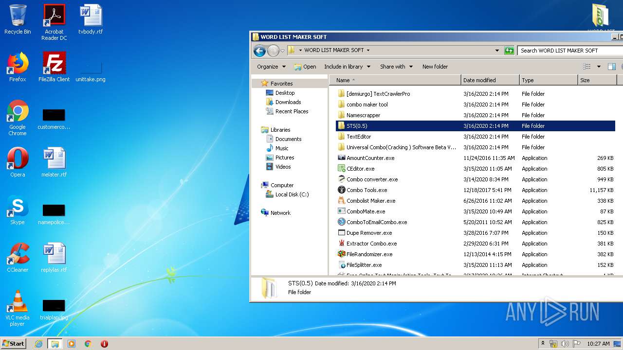
Task: Click the Open toolbar button
Action: 305,67
